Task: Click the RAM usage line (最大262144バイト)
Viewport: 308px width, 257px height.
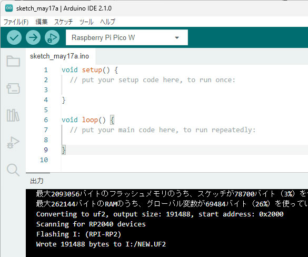Action: (172, 204)
